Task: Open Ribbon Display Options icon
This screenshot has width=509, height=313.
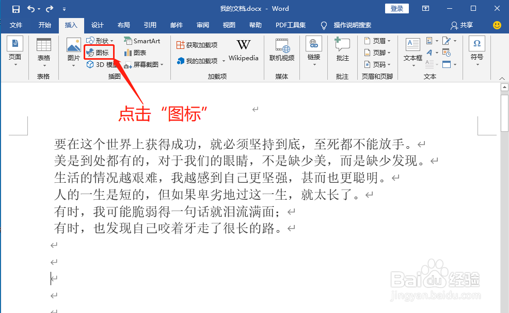Action: (425, 8)
